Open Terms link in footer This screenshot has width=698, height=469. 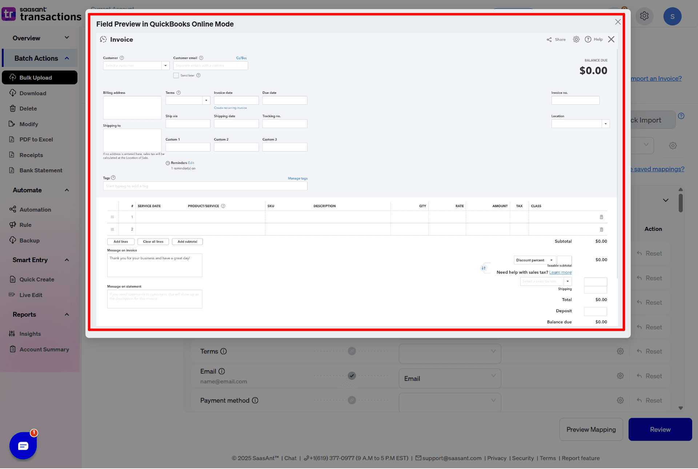tap(547, 458)
